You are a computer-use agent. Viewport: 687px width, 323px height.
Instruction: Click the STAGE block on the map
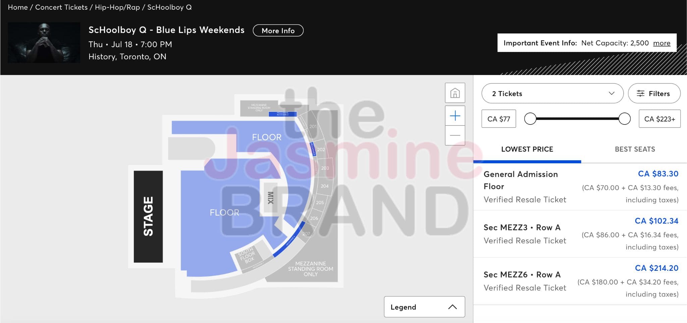tap(148, 216)
